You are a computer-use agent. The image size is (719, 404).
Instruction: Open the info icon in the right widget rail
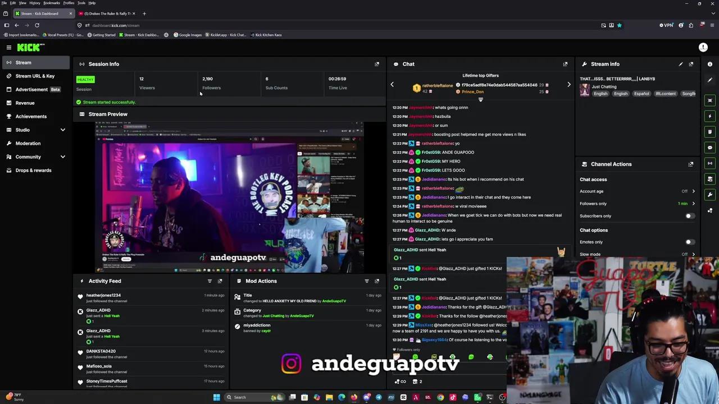tap(710, 64)
